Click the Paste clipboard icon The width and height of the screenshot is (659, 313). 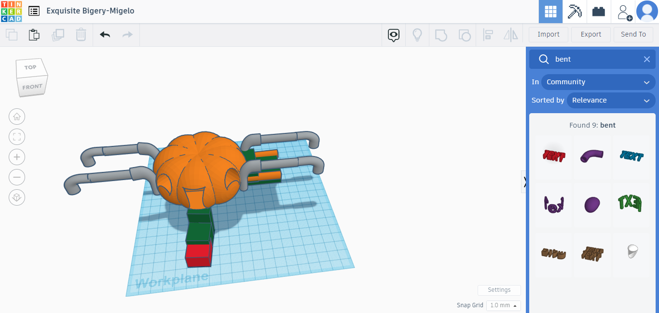tap(34, 35)
